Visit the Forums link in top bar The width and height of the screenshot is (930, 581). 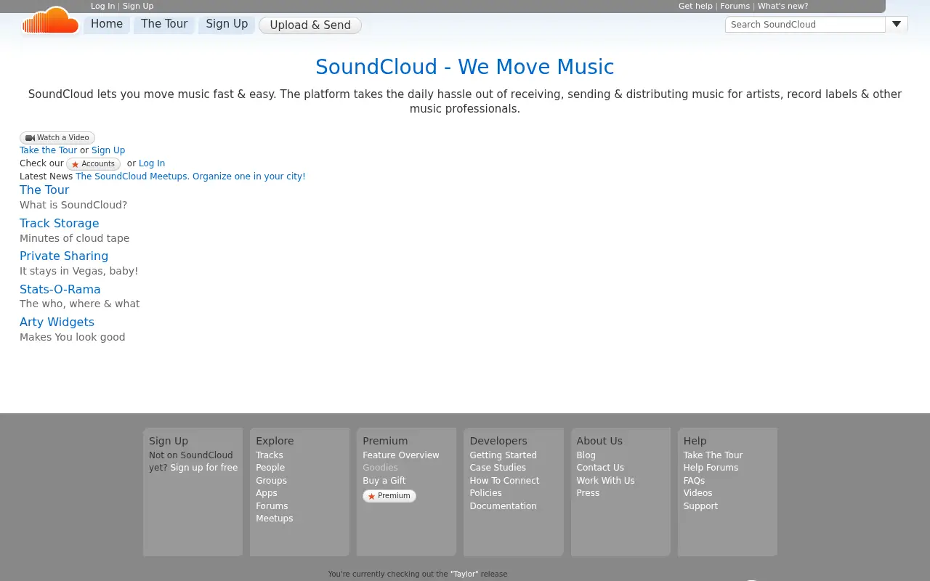[x=735, y=6]
